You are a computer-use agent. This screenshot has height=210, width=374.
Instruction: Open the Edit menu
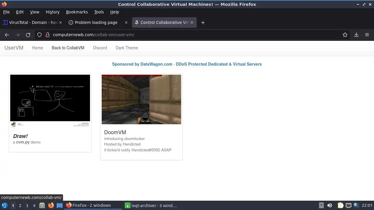coord(20,12)
